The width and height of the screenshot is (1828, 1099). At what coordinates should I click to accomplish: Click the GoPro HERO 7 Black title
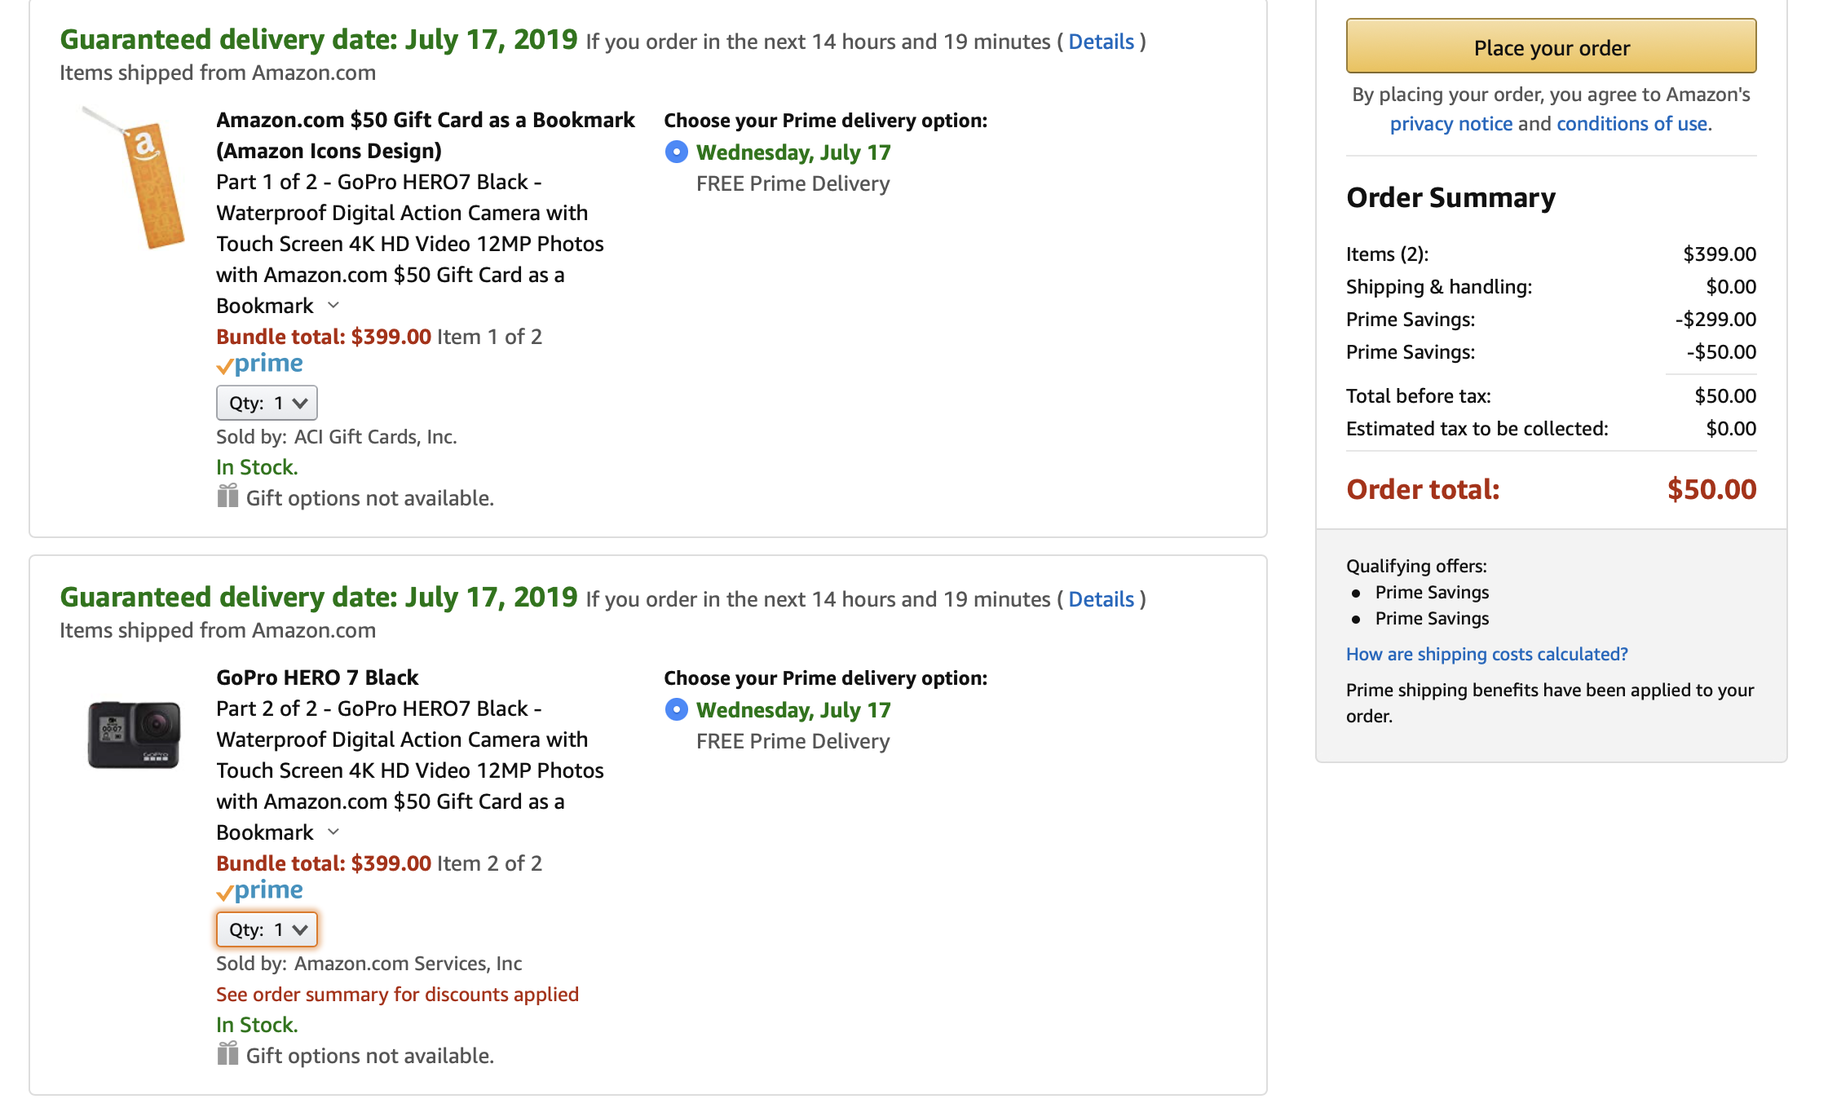click(x=317, y=677)
